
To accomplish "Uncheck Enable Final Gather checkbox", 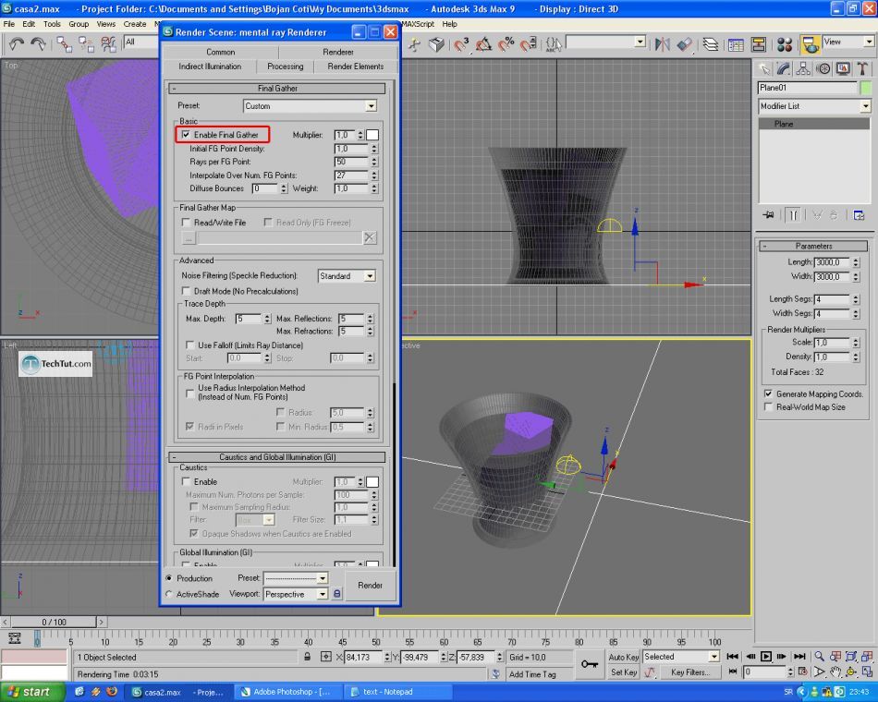I will coord(186,134).
